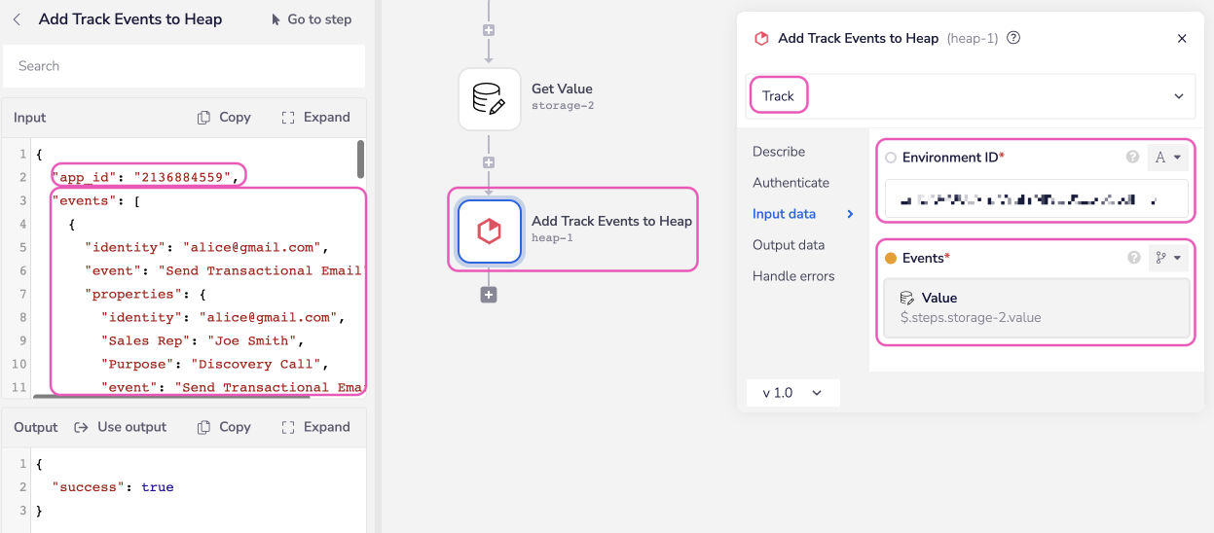Click the Use output button
The height and width of the screenshot is (533, 1214).
(121, 427)
